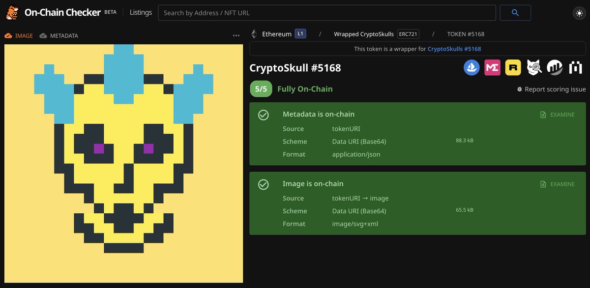Click the Wrapped CryptoSkulls breadcrumb
This screenshot has width=590, height=288.
(364, 34)
